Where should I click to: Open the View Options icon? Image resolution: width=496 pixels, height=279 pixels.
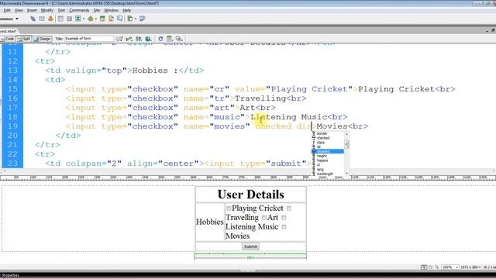pos(170,39)
